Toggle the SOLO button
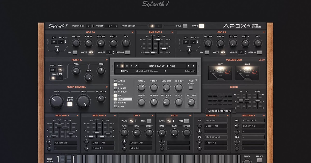The image size is (311, 163). click(x=185, y=26)
